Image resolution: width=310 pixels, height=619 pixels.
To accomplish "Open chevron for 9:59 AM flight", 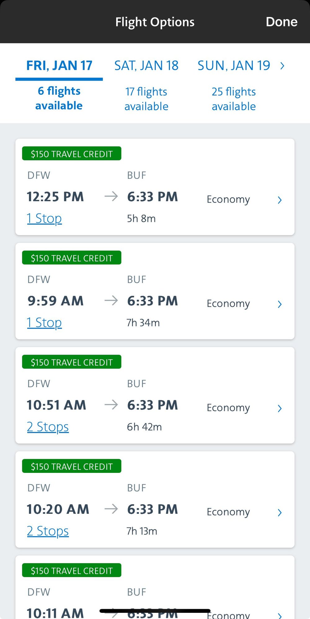I will coord(280,304).
